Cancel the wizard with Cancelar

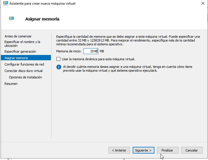tap(192, 150)
